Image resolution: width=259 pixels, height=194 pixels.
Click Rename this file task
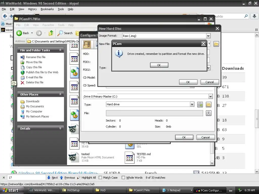tap(35, 57)
